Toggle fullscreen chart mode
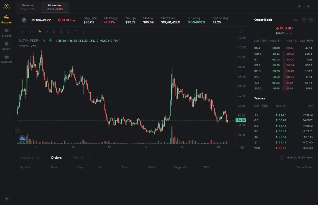This screenshot has height=205, width=318. coord(241,32)
